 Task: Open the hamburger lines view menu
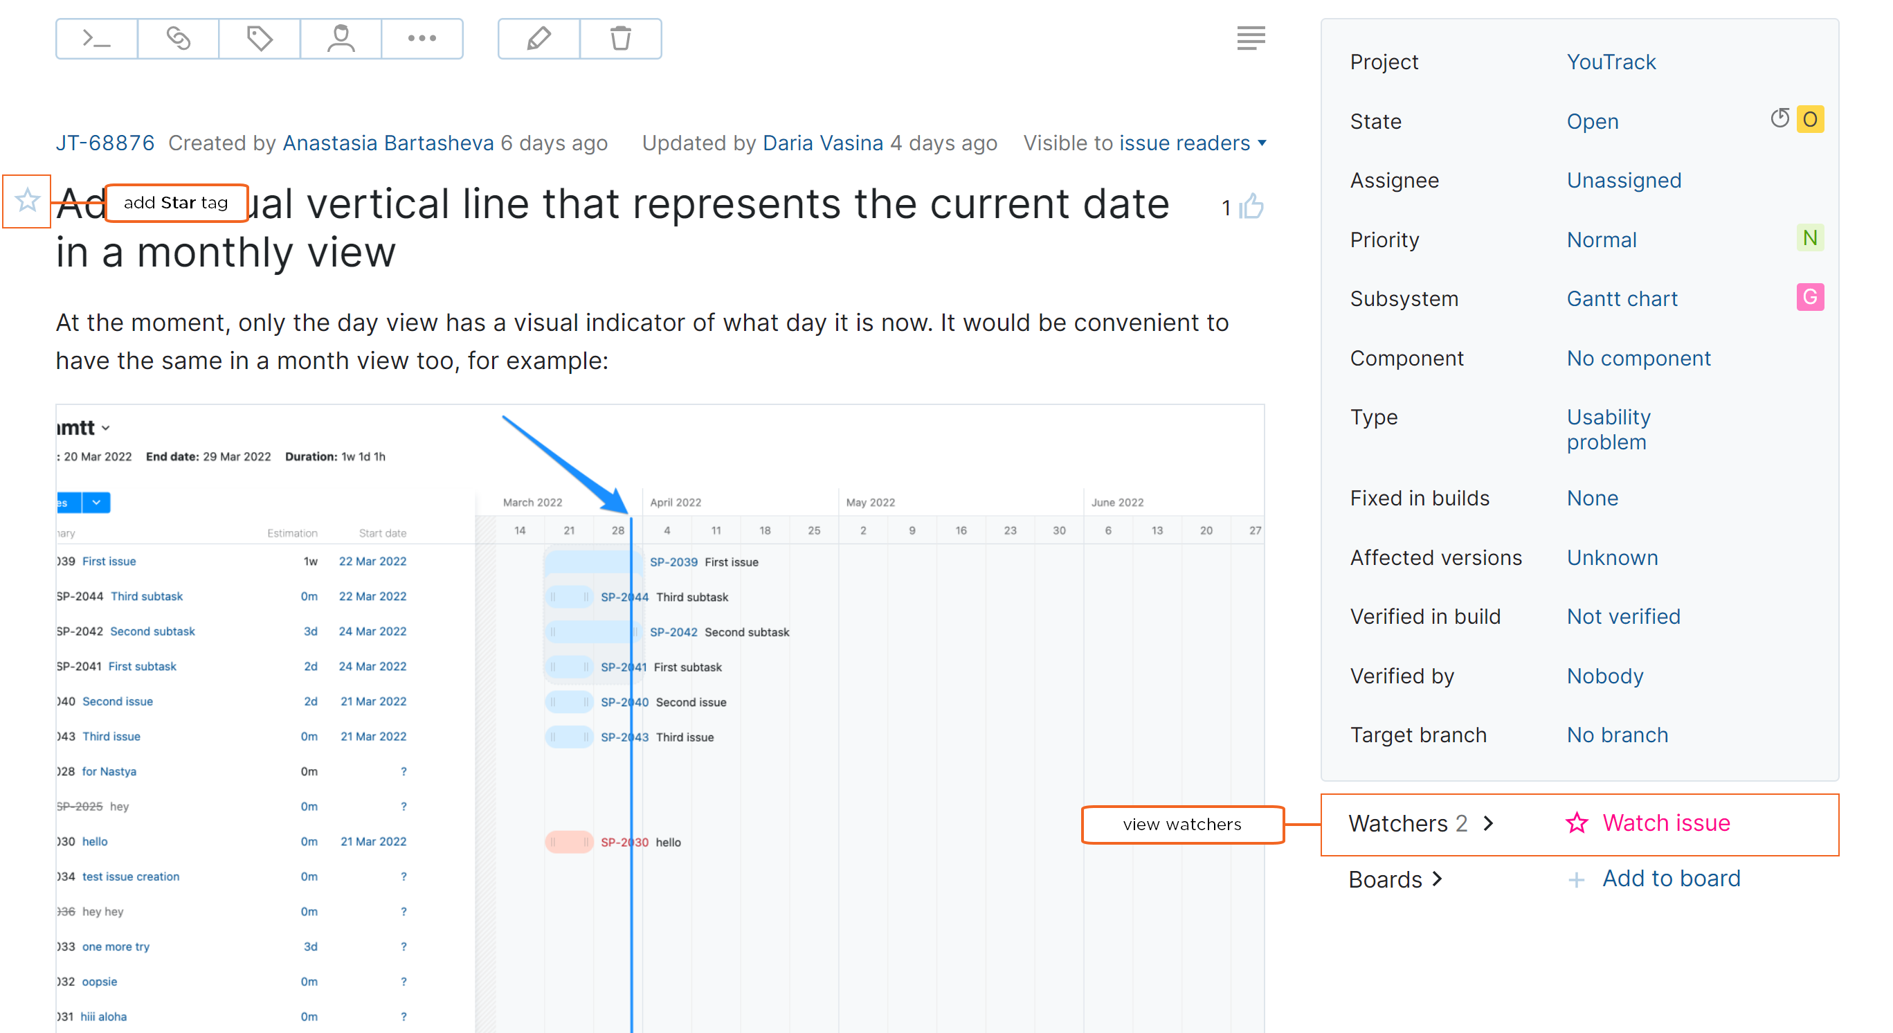tap(1250, 38)
